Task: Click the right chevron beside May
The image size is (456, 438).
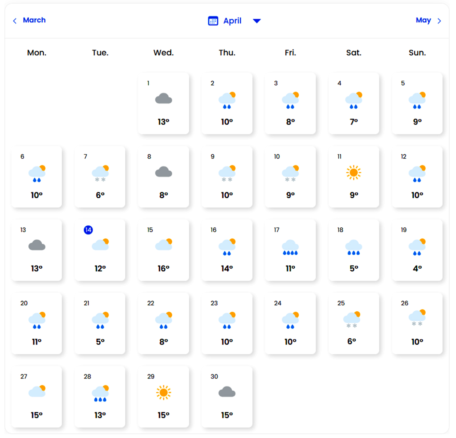Action: [x=439, y=21]
